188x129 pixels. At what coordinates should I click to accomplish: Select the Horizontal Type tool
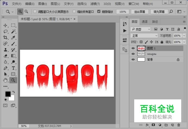pyautogui.click(x=13, y=68)
